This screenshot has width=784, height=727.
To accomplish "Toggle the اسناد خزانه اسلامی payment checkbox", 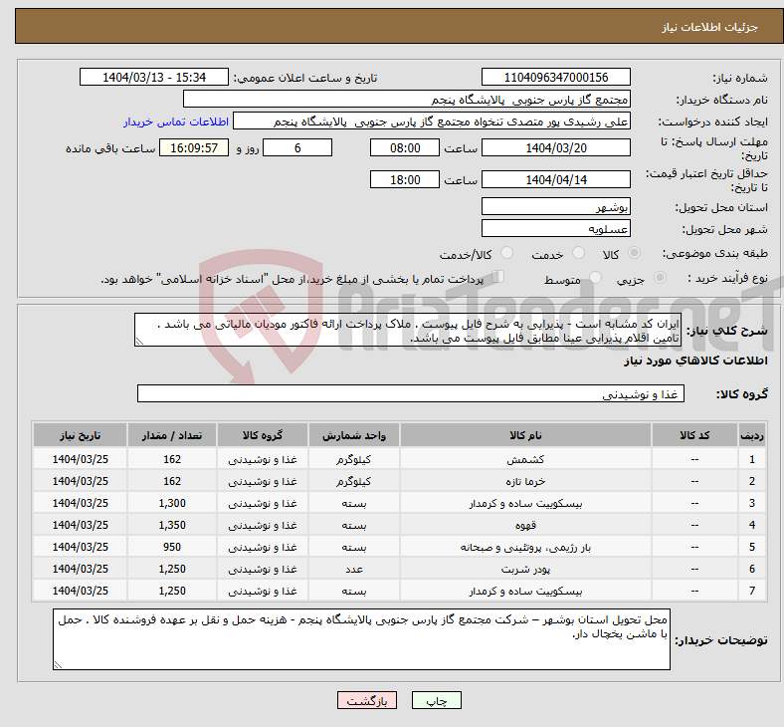I will click(498, 277).
